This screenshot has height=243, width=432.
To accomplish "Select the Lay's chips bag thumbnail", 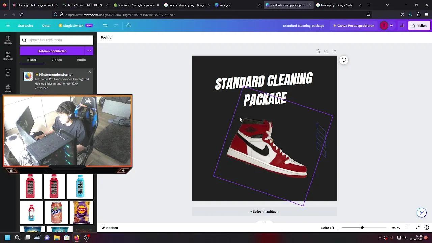I will 82,213.
